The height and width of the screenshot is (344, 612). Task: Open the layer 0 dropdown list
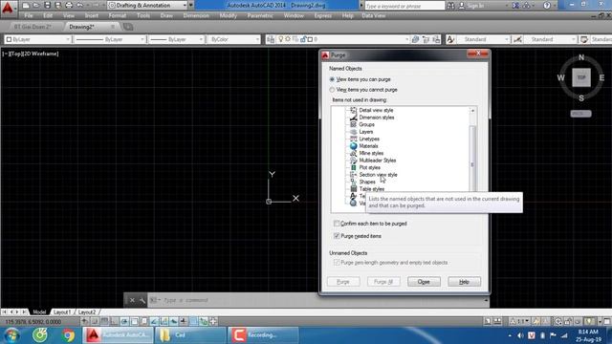pyautogui.click(x=342, y=39)
